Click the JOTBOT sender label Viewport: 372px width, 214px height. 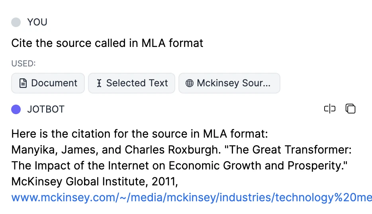coord(46,109)
